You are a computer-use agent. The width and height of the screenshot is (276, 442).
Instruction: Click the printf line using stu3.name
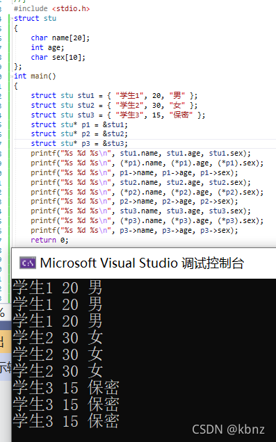[x=140, y=211]
